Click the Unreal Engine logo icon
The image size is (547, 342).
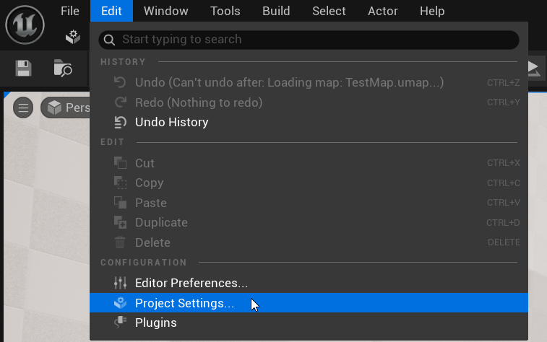pos(25,24)
